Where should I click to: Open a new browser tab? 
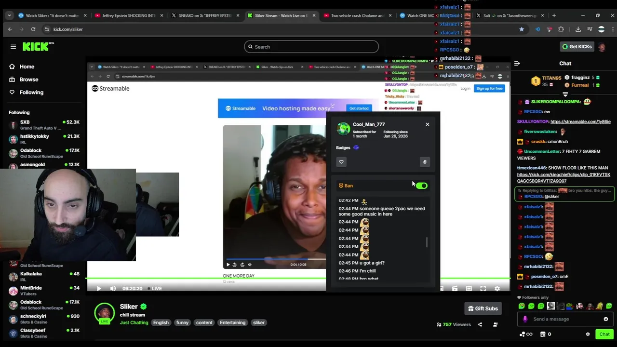click(x=554, y=15)
